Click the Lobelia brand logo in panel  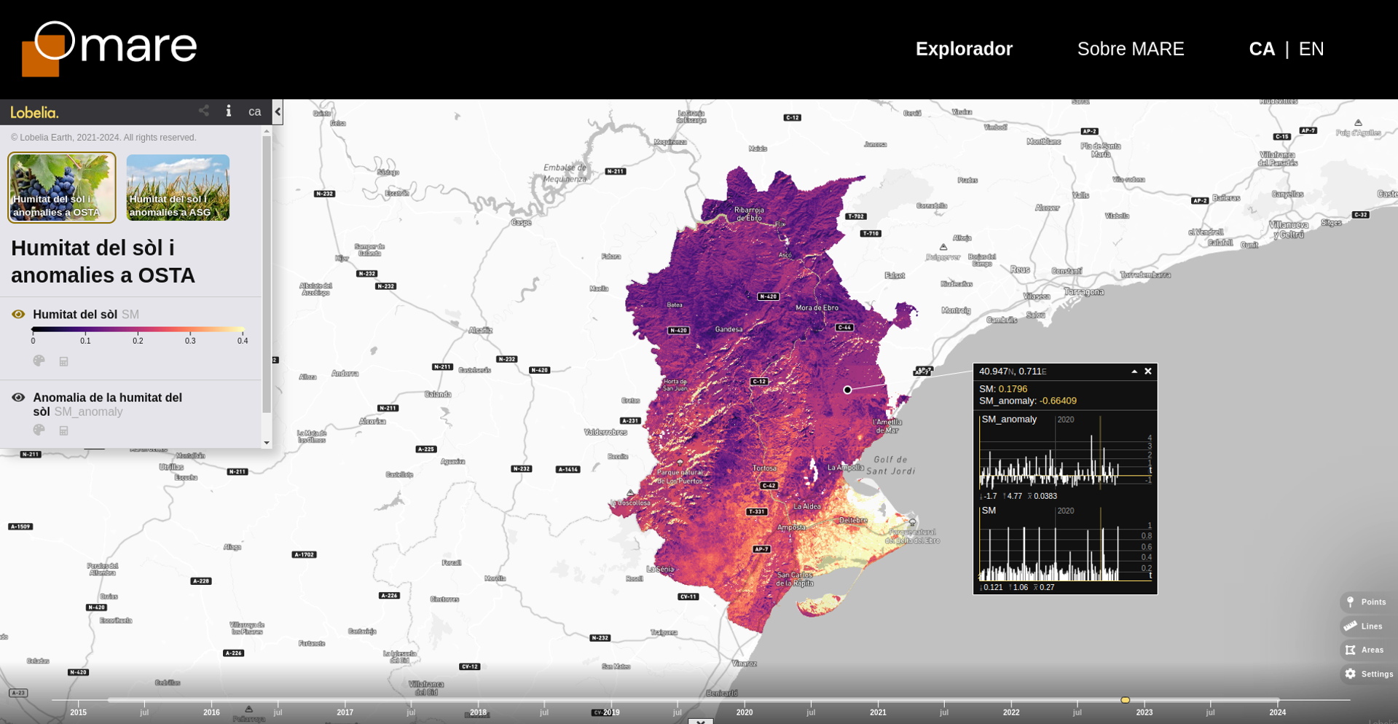click(x=34, y=112)
